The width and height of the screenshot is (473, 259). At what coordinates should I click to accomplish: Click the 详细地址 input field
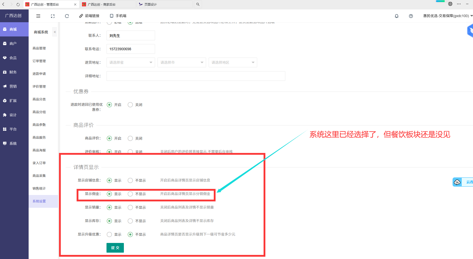pyautogui.click(x=196, y=76)
